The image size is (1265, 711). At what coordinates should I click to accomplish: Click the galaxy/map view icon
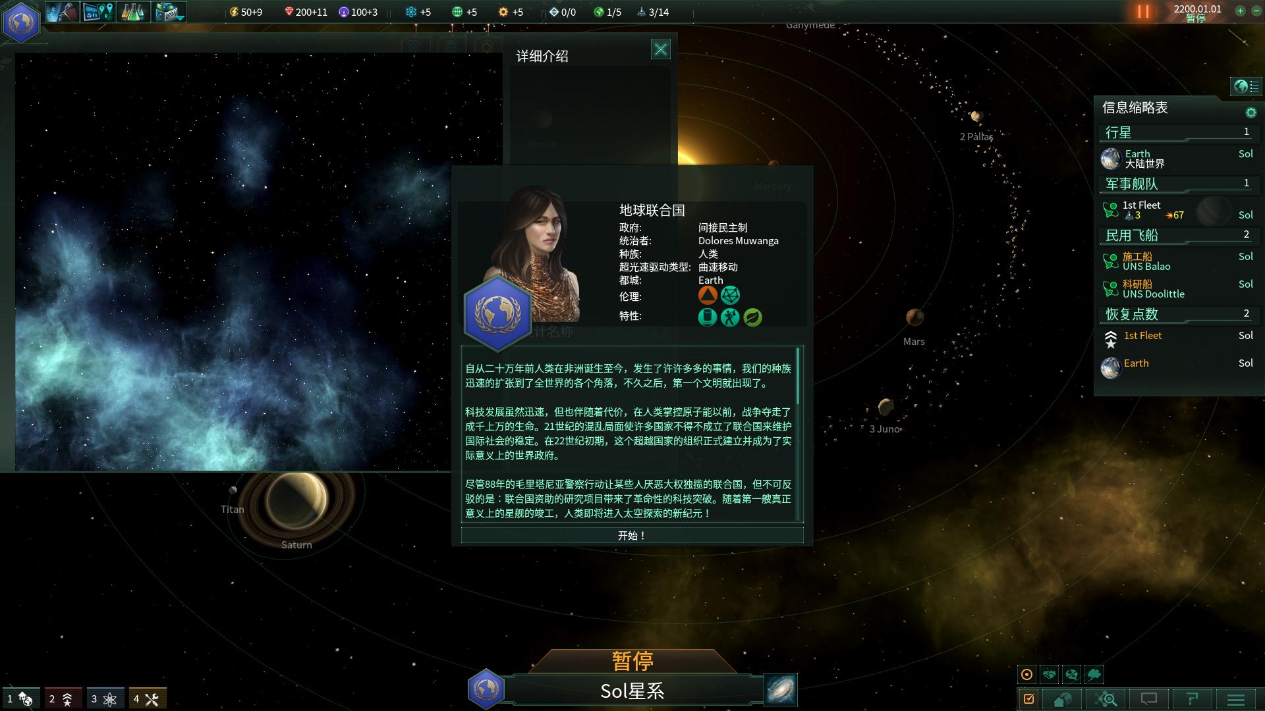click(780, 689)
